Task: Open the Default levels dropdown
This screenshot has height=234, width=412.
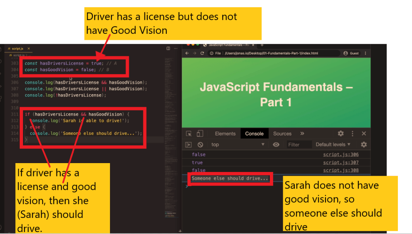Action: [333, 145]
